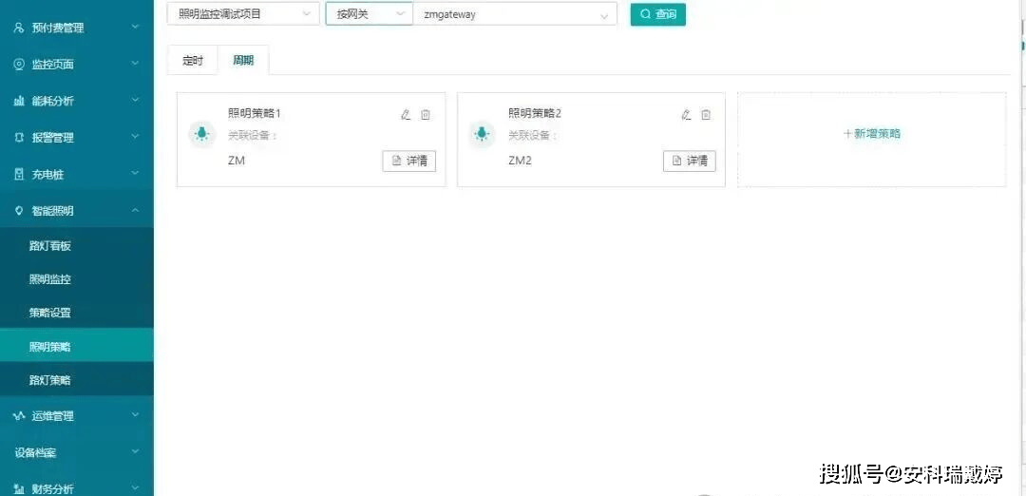1026x496 pixels.
Task: Click the 财务分析 chart icon
Action: point(19,489)
